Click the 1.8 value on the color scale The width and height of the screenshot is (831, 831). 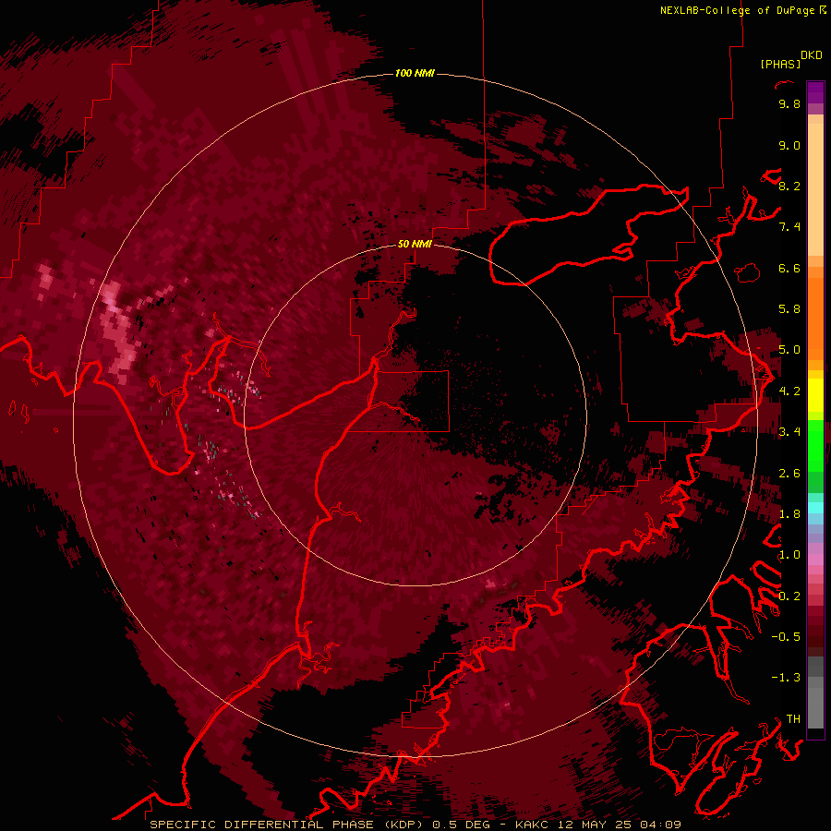pos(789,514)
